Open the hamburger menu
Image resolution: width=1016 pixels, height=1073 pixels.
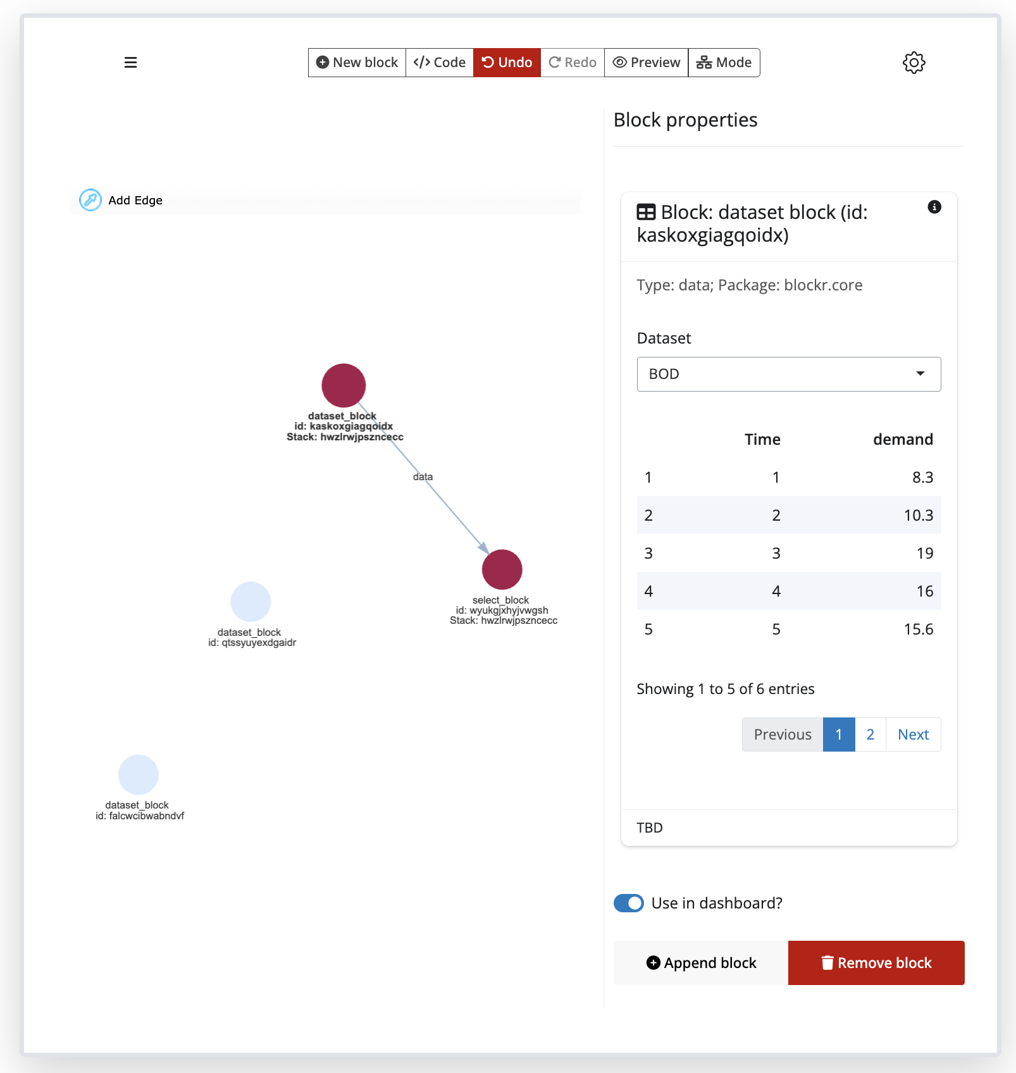[131, 62]
